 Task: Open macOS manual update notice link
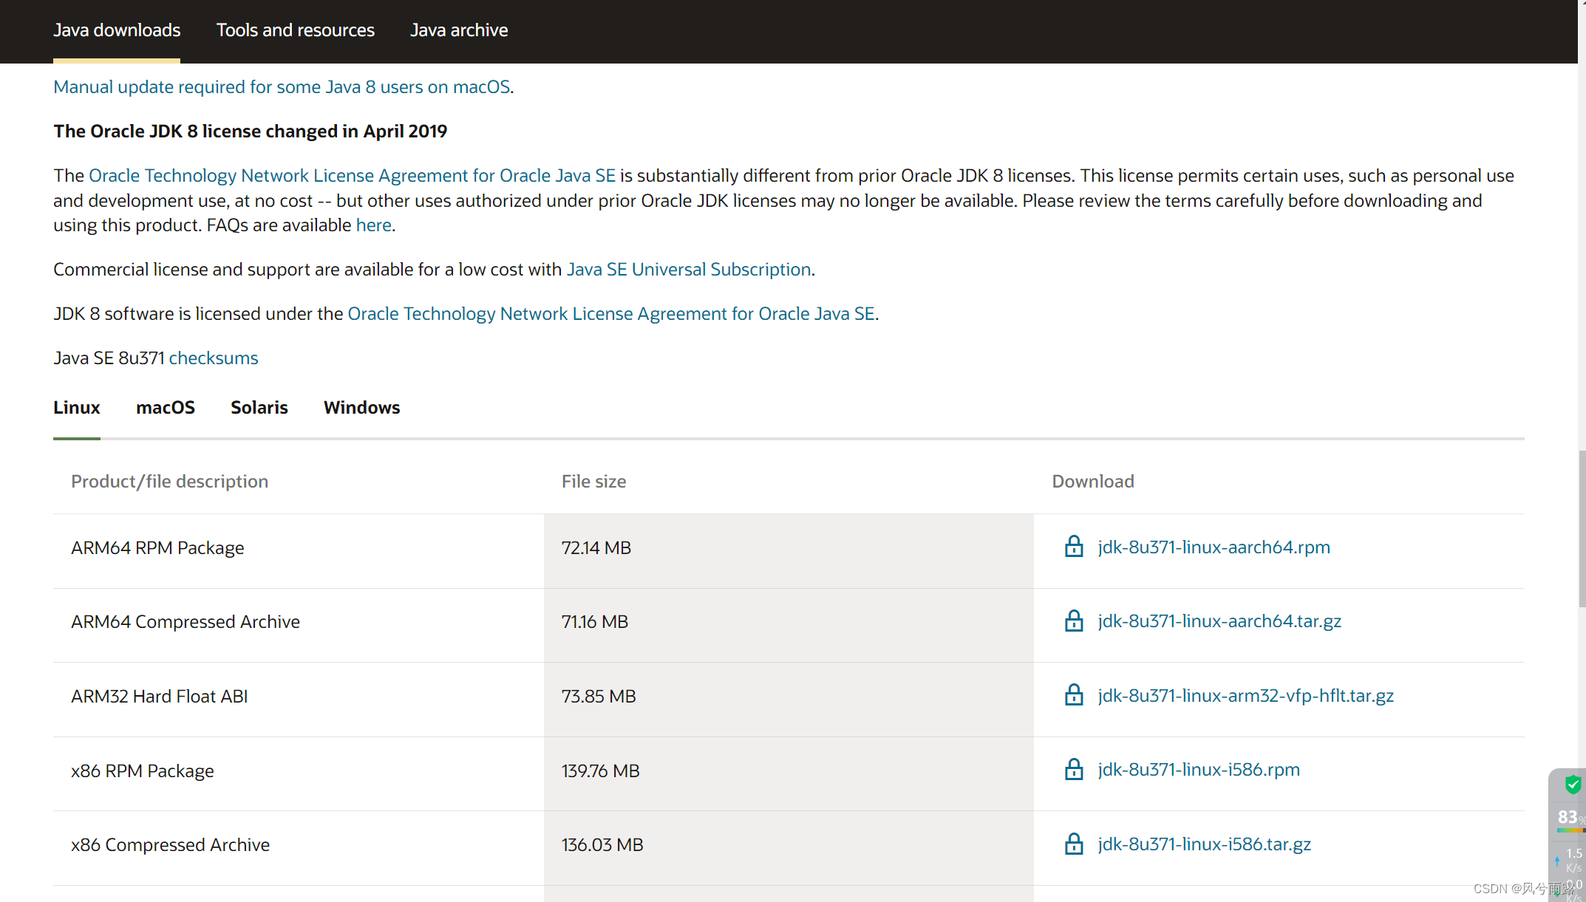(x=282, y=87)
